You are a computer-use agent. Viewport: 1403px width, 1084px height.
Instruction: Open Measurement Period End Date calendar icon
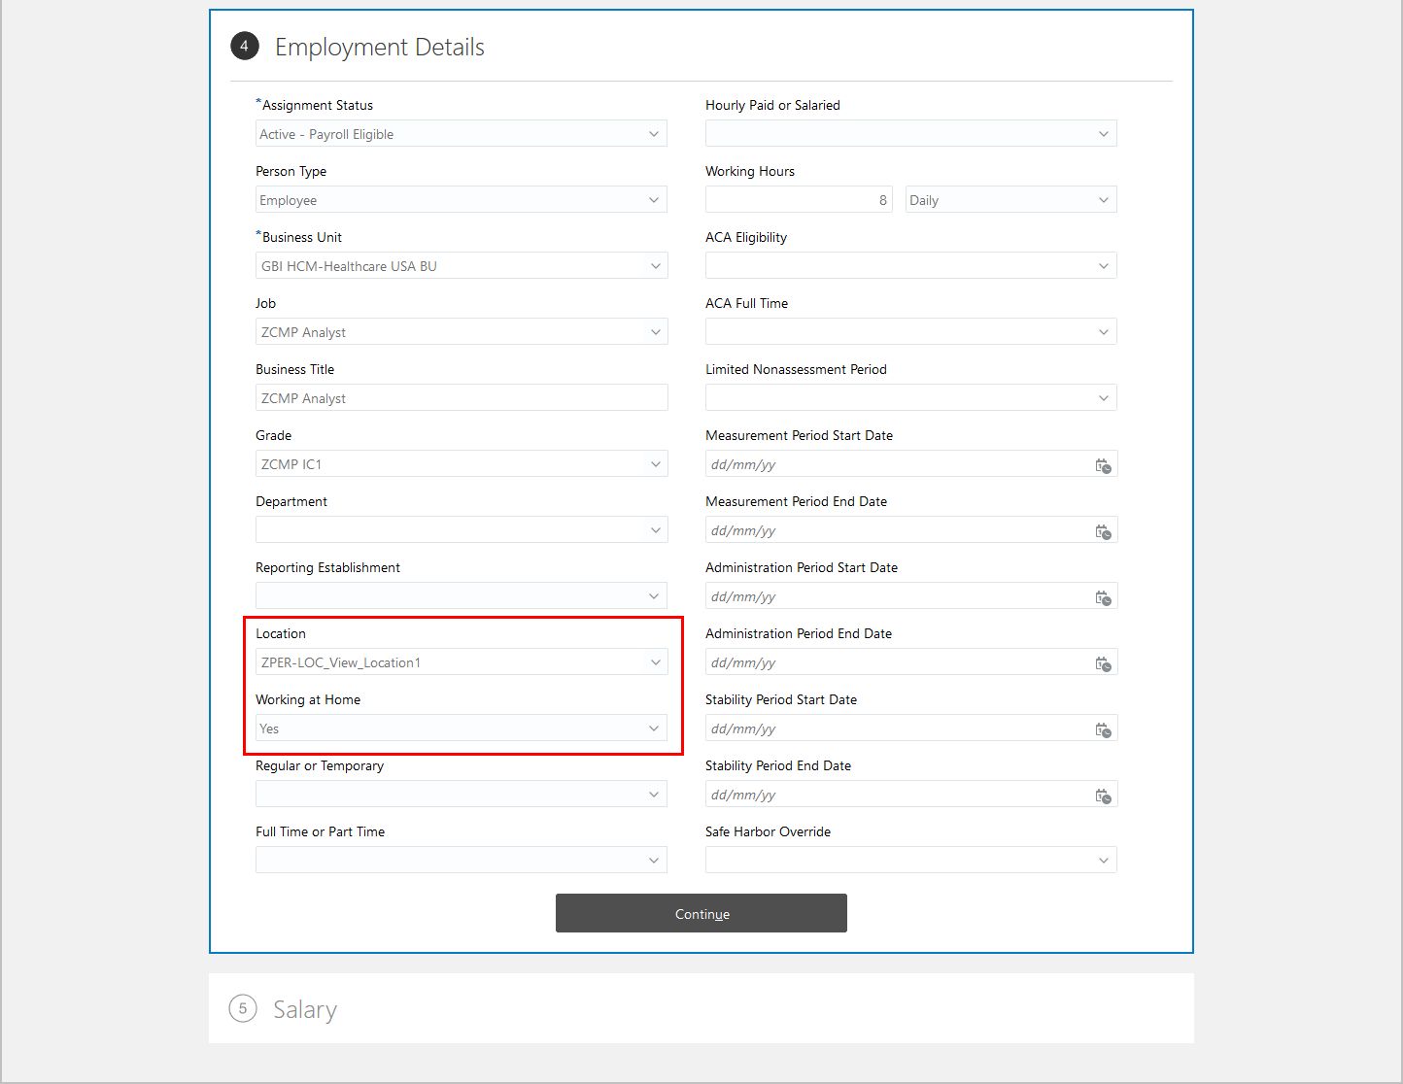point(1103,531)
